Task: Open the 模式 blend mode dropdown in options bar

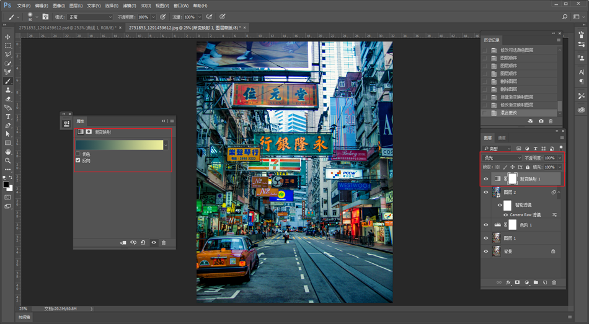Action: point(90,17)
